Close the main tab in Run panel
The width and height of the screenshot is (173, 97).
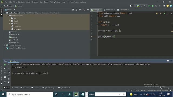(17, 61)
